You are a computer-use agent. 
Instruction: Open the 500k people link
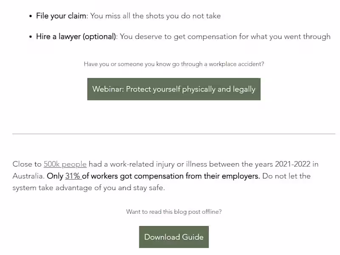[x=65, y=164]
